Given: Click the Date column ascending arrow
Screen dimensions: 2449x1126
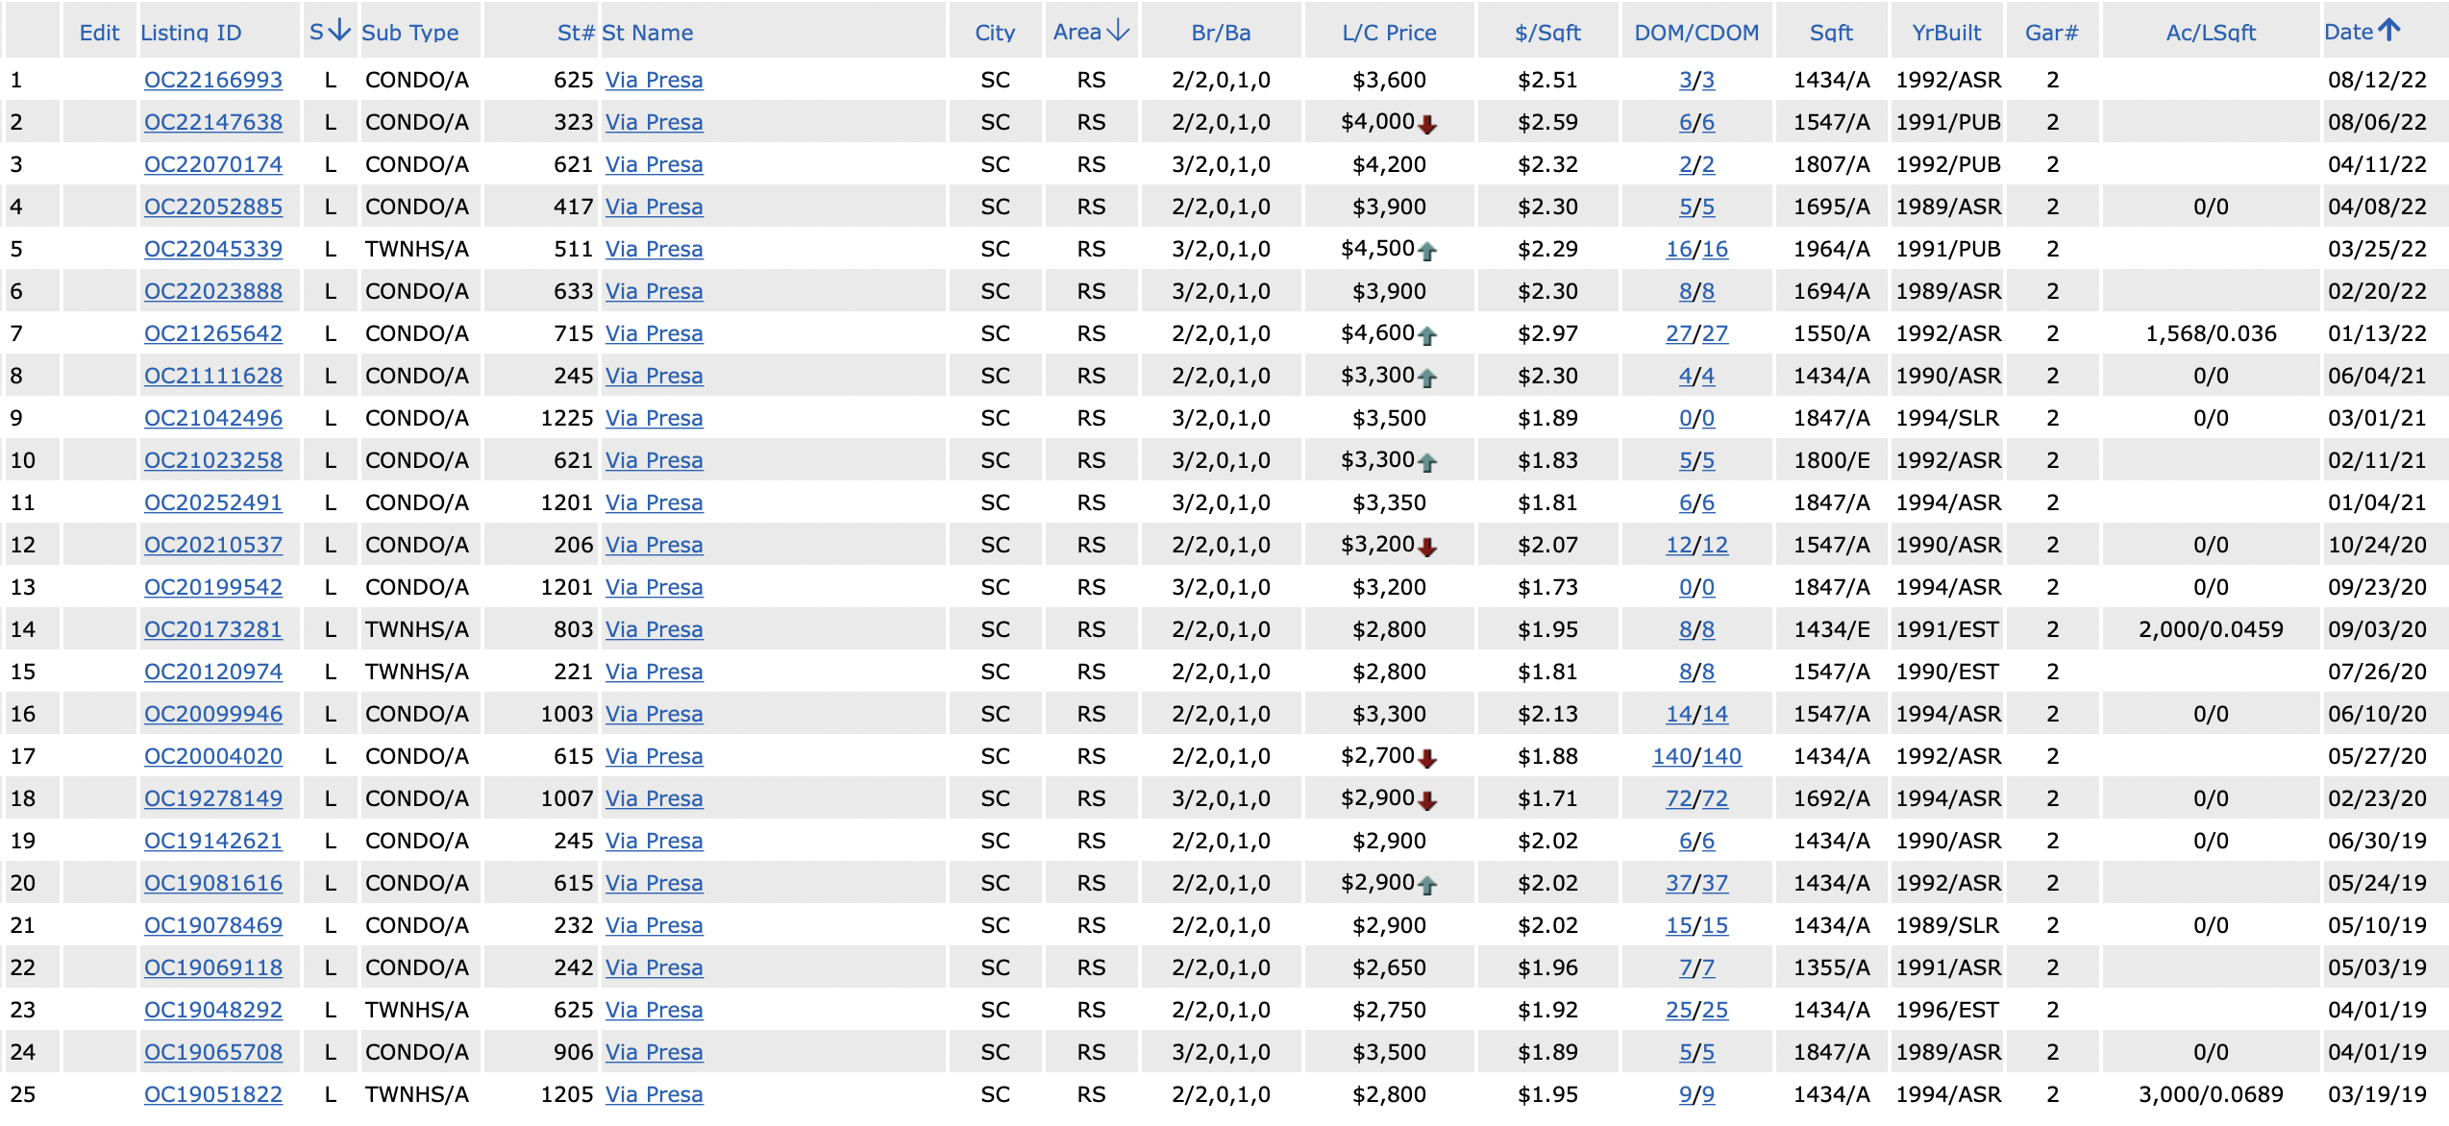Looking at the screenshot, I should (x=2389, y=30).
